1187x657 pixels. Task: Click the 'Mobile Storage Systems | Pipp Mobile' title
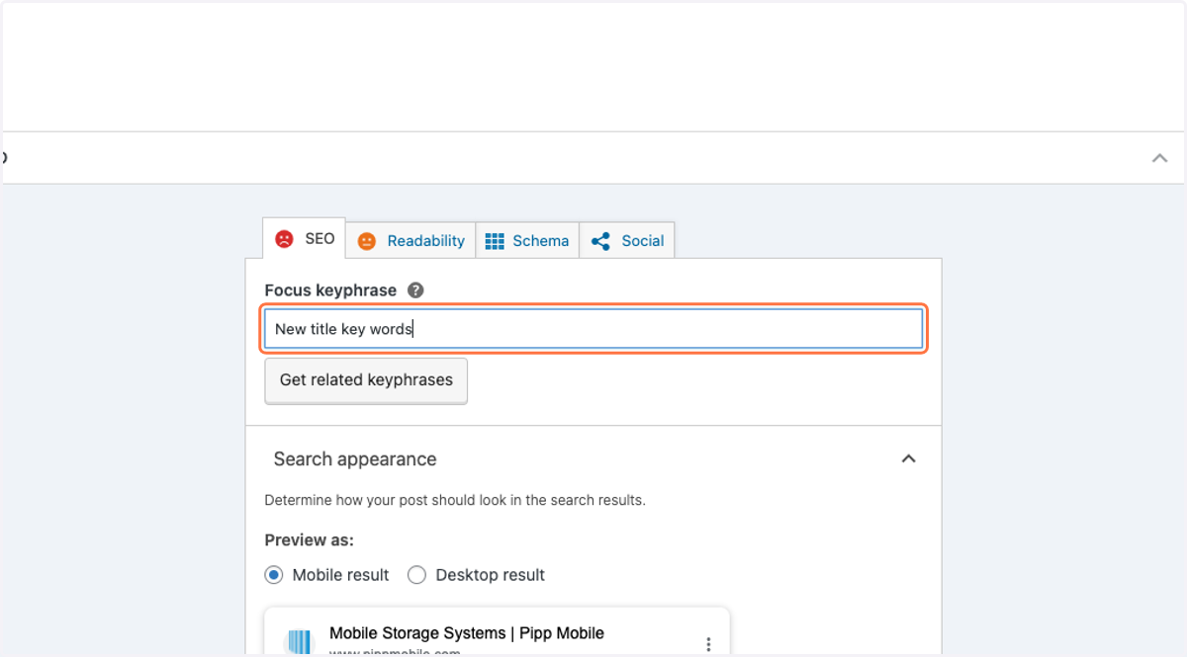click(467, 633)
